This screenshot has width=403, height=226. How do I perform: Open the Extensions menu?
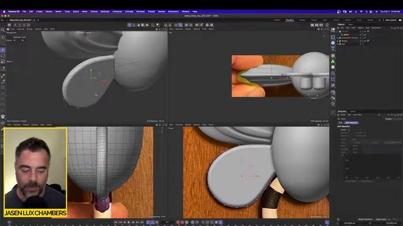click(x=173, y=11)
